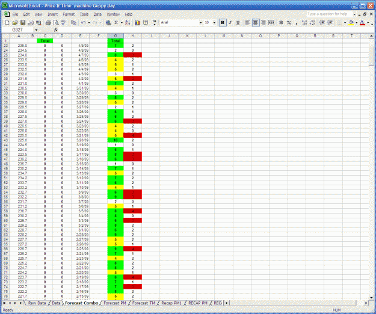Image resolution: width=376 pixels, height=314 pixels.
Task: Click the Search toolbar icon
Action: tap(39, 22)
